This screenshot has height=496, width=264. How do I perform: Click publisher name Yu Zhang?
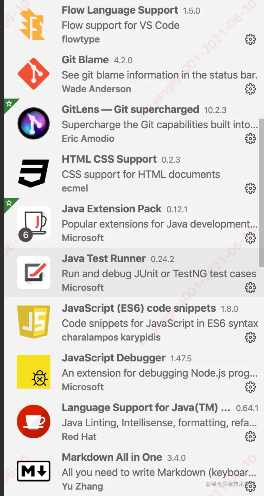pos(82,486)
